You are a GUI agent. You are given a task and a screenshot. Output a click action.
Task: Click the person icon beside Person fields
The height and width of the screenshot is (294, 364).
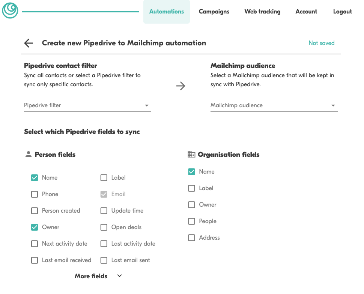click(x=28, y=154)
